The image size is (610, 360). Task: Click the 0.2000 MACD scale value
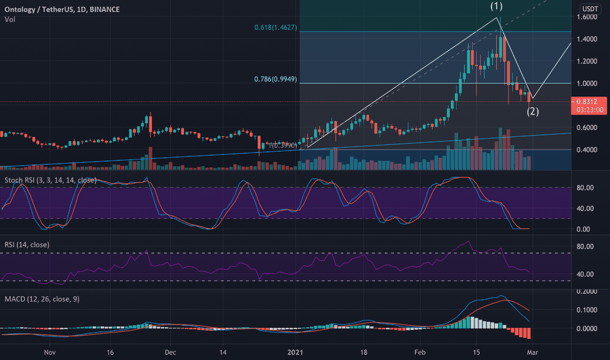coord(587,291)
